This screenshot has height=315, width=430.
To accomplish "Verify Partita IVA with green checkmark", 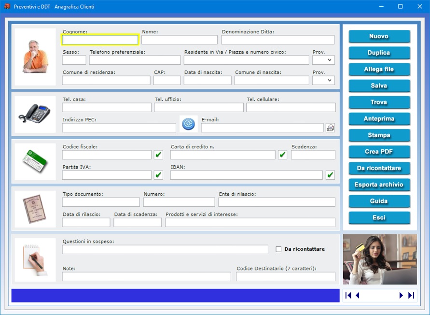I will coord(158,175).
